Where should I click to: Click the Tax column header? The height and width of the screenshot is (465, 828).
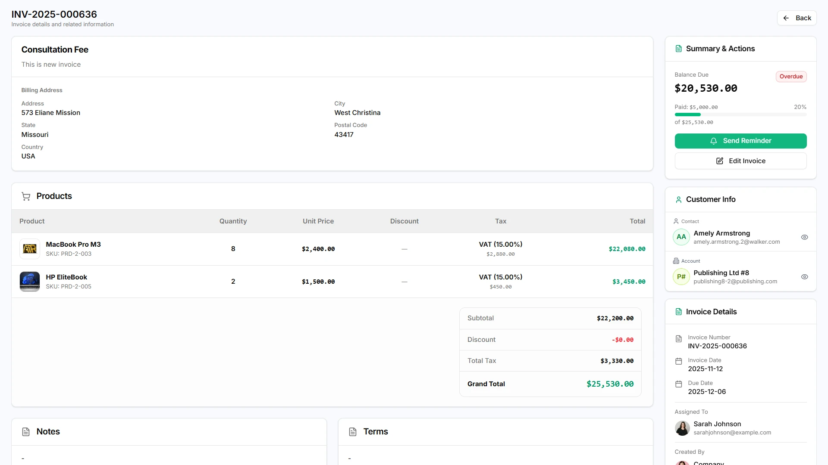(x=501, y=221)
